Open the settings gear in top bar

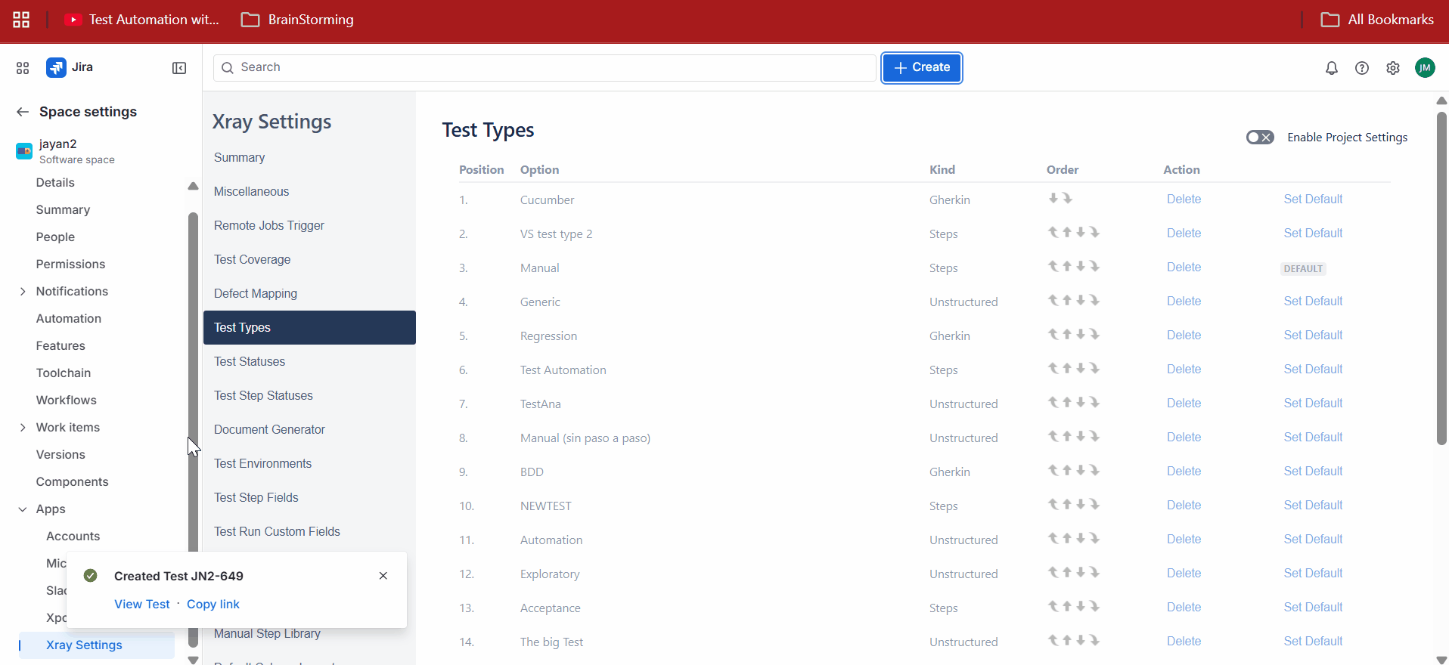point(1392,68)
